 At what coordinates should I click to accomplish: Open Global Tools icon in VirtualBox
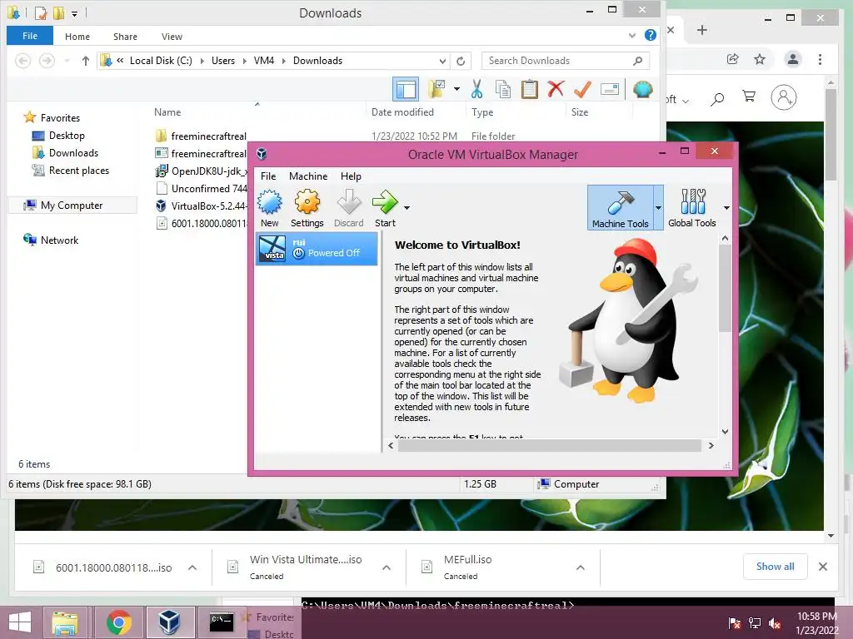pyautogui.click(x=692, y=207)
